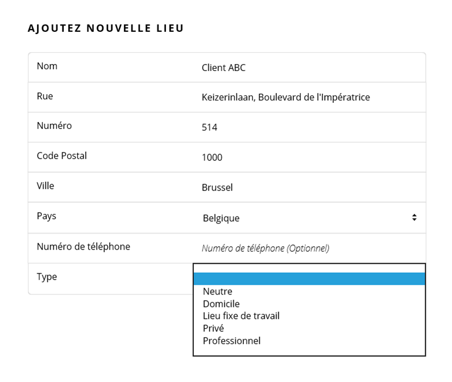Click the Nom field containing Client ABC
This screenshot has width=452, height=382.
click(310, 68)
